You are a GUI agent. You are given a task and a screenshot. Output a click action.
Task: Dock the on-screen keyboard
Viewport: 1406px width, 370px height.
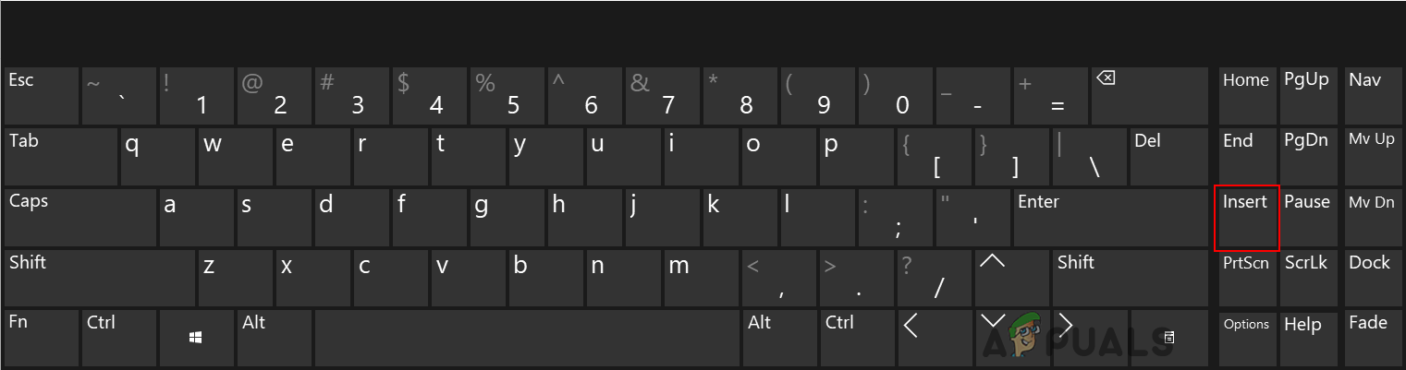[1370, 278]
